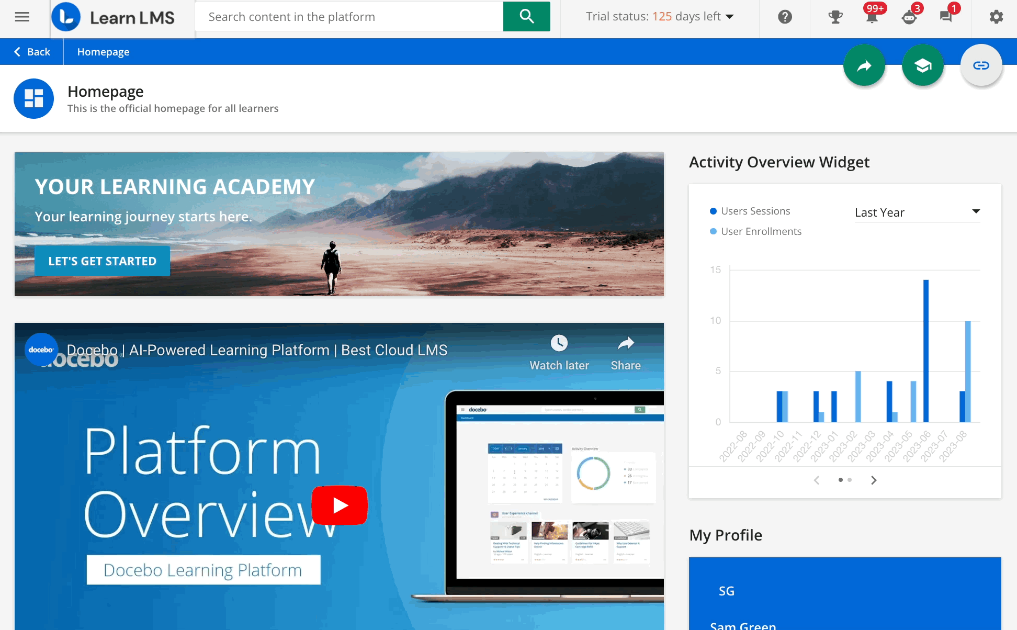Click the Your Learning Academy banner image
1017x630 pixels.
(339, 224)
